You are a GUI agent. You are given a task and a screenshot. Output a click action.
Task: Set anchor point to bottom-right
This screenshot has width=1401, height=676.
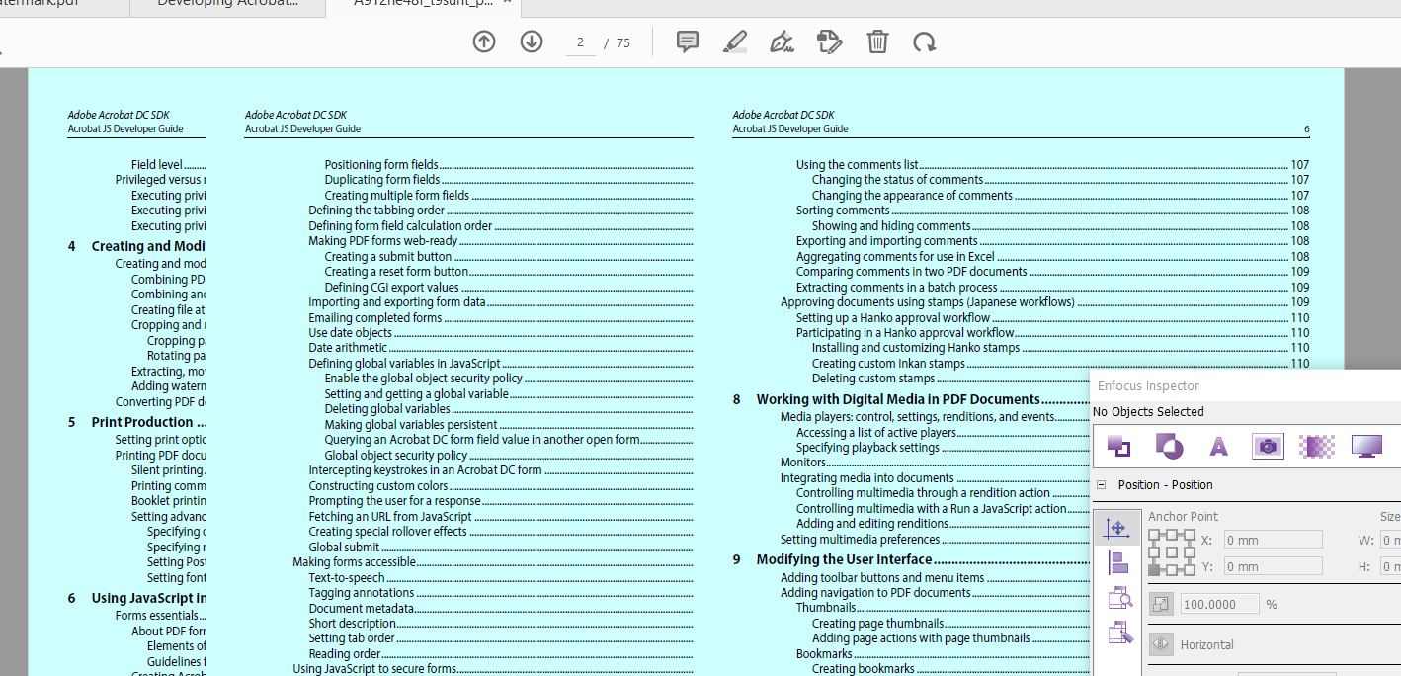click(1190, 570)
